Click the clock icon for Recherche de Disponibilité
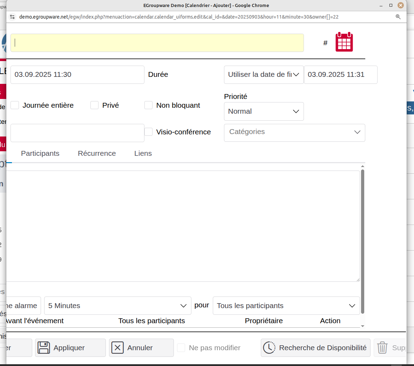Image resolution: width=414 pixels, height=366 pixels. coord(269,348)
